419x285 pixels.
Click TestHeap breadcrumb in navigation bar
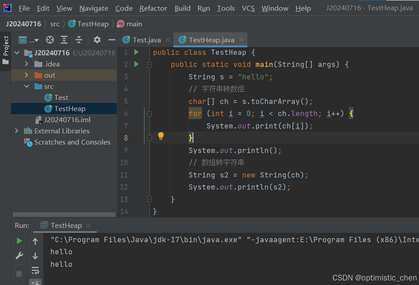click(88, 24)
